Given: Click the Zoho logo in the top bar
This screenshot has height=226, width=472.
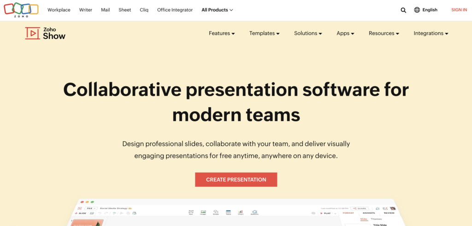Looking at the screenshot, I should (x=21, y=10).
